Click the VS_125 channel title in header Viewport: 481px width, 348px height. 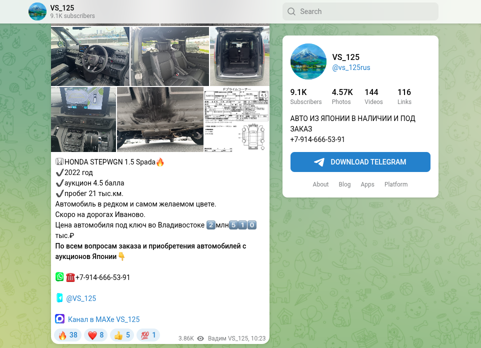pos(62,8)
